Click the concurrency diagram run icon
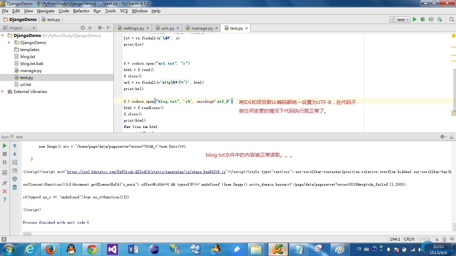Image resolution: width=456 pixels, height=256 pixels. [440, 20]
